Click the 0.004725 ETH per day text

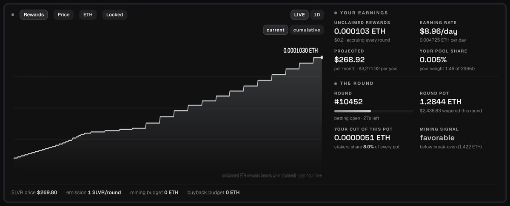[x=443, y=40]
